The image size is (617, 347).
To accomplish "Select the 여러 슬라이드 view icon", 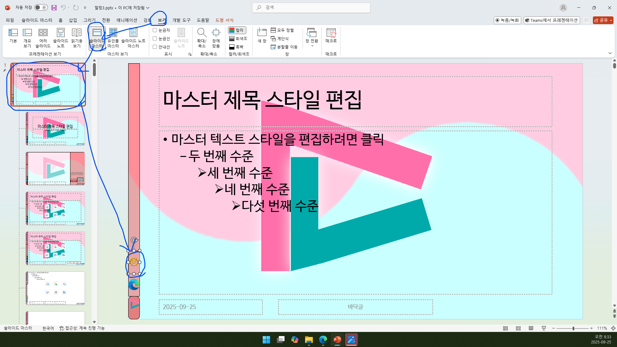I will pyautogui.click(x=43, y=36).
